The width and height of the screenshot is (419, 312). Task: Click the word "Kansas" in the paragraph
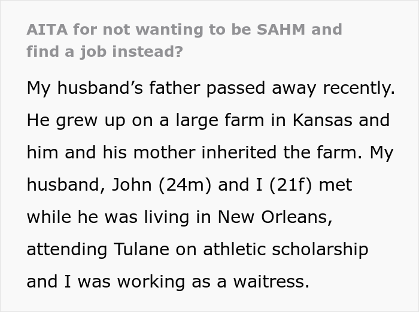(x=322, y=120)
